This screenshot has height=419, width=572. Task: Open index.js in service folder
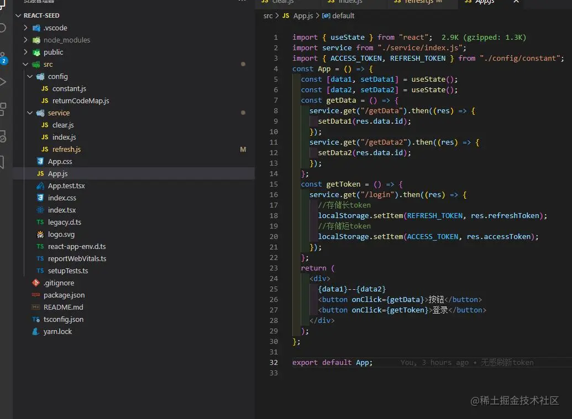tap(64, 137)
